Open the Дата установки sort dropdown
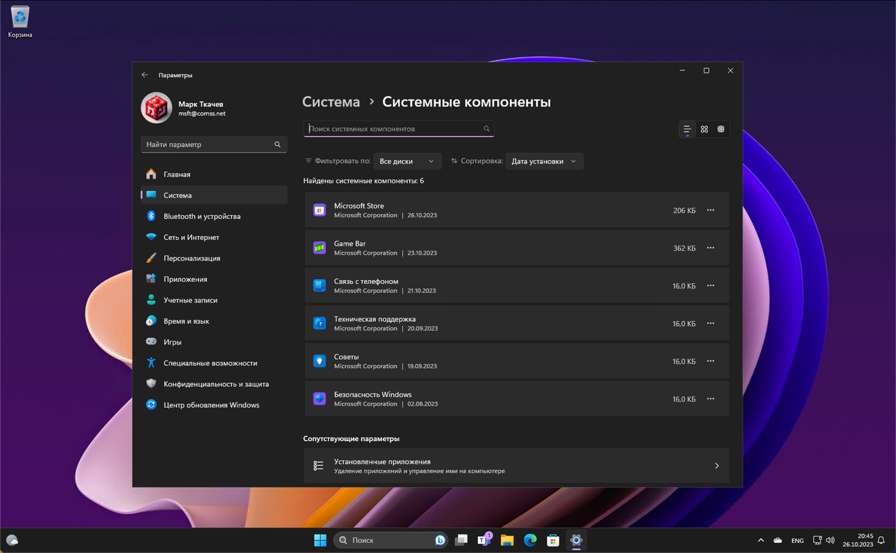896x553 pixels. click(544, 161)
